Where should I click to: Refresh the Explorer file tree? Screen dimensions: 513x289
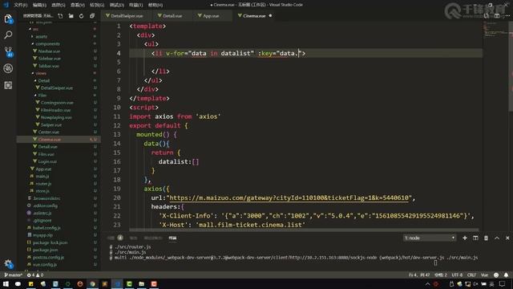(82, 16)
